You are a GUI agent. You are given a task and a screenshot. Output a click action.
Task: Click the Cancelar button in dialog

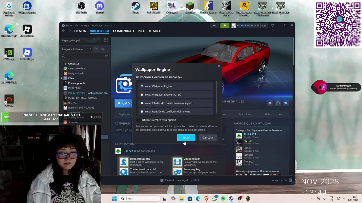click(208, 138)
